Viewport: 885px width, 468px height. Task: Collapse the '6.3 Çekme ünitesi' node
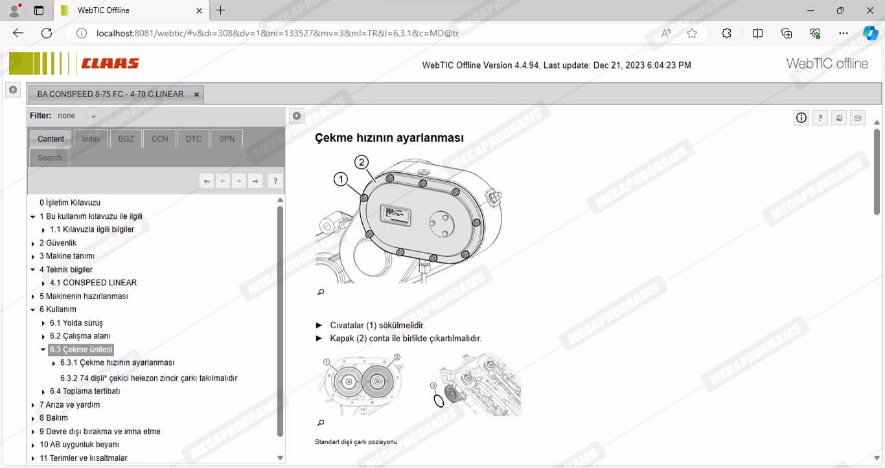tap(43, 350)
